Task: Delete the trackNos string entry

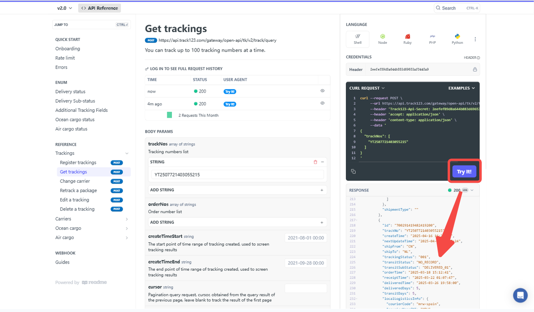Action: (x=315, y=162)
